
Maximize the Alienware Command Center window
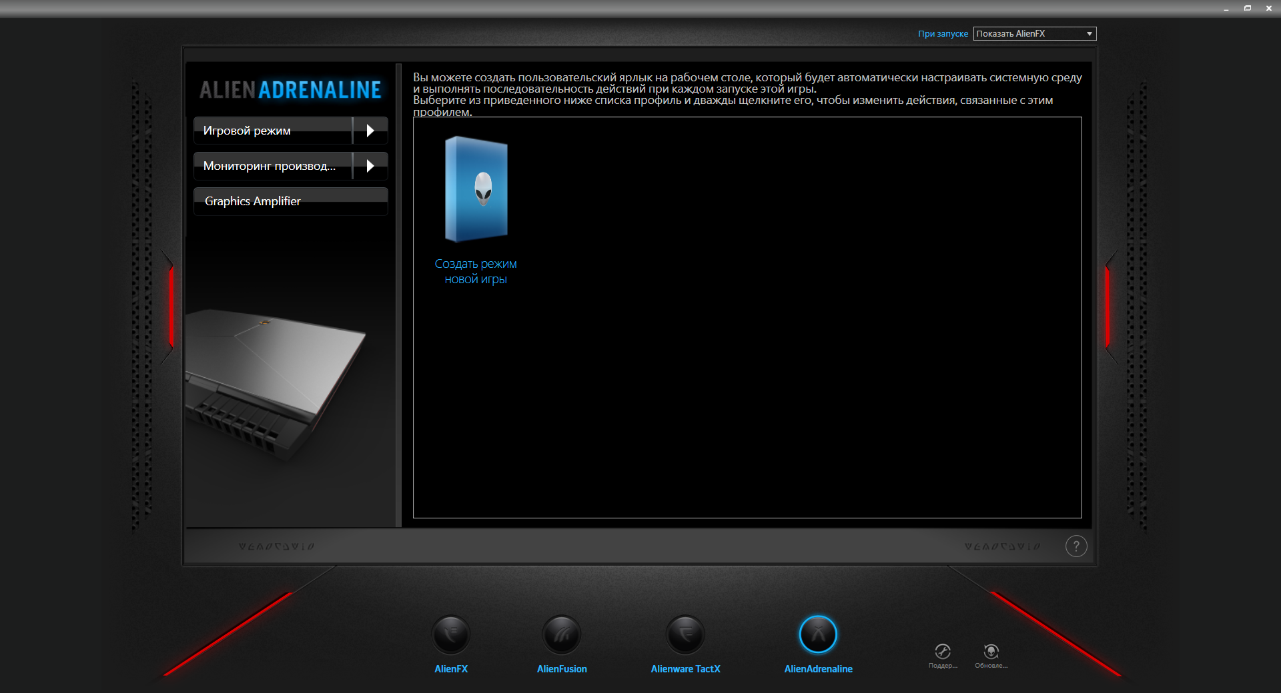point(1248,8)
